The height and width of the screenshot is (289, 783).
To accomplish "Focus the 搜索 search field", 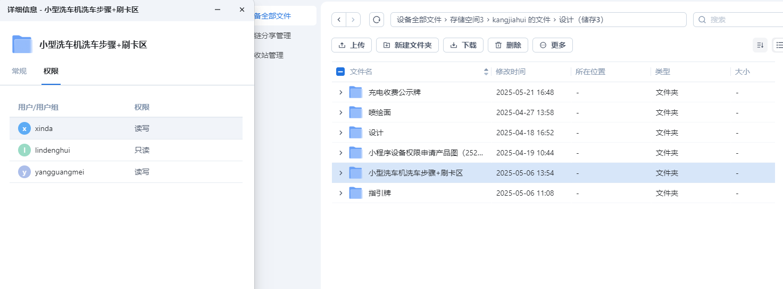I will [738, 20].
